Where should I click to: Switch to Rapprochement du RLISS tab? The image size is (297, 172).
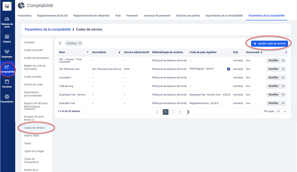click(52, 15)
